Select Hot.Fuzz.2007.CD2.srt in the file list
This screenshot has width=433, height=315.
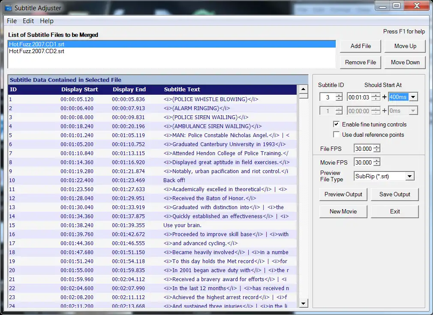(171, 51)
